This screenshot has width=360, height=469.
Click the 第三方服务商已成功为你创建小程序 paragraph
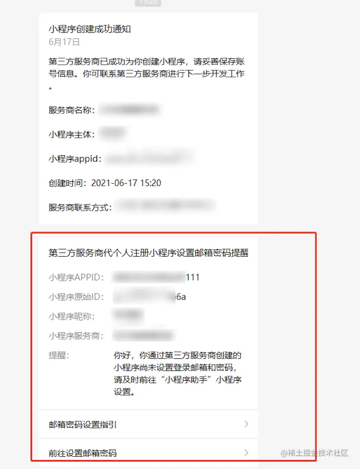[x=147, y=73]
